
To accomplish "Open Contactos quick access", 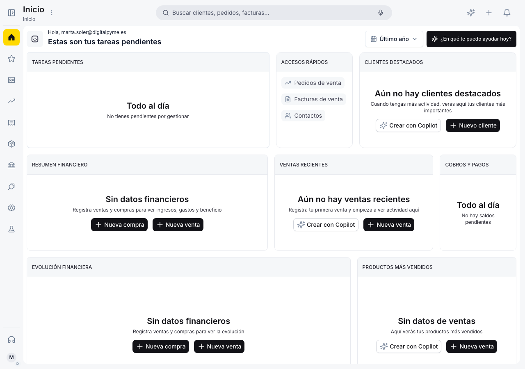I will point(304,116).
